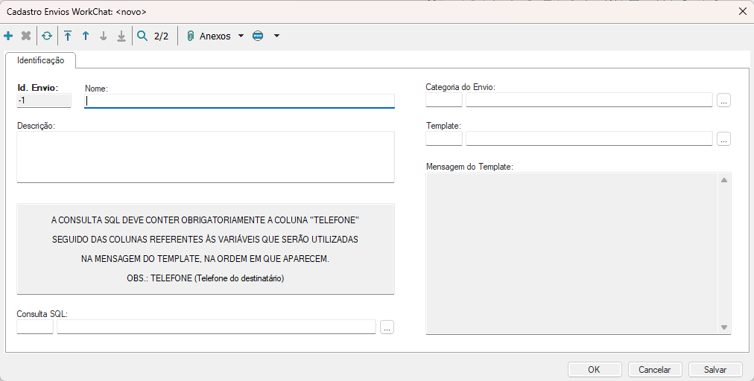
Task: Click the Salvar button
Action: click(x=715, y=369)
